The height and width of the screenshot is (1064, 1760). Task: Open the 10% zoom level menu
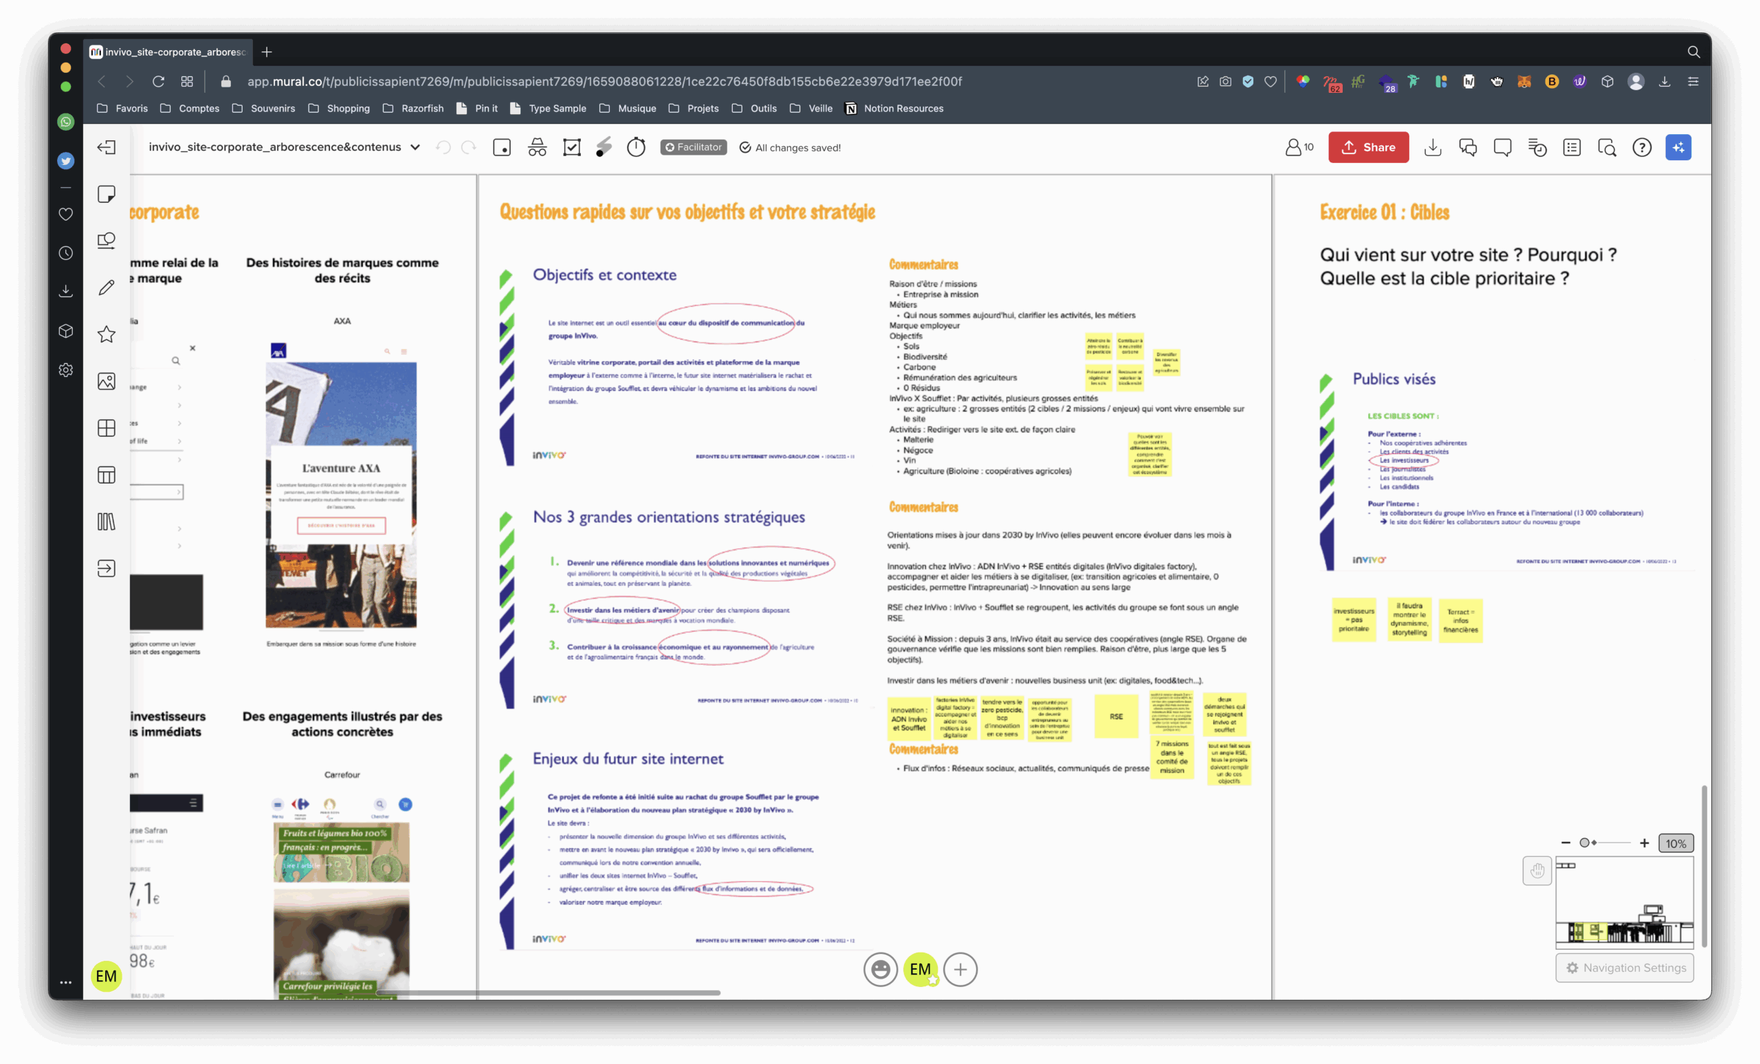click(x=1675, y=843)
